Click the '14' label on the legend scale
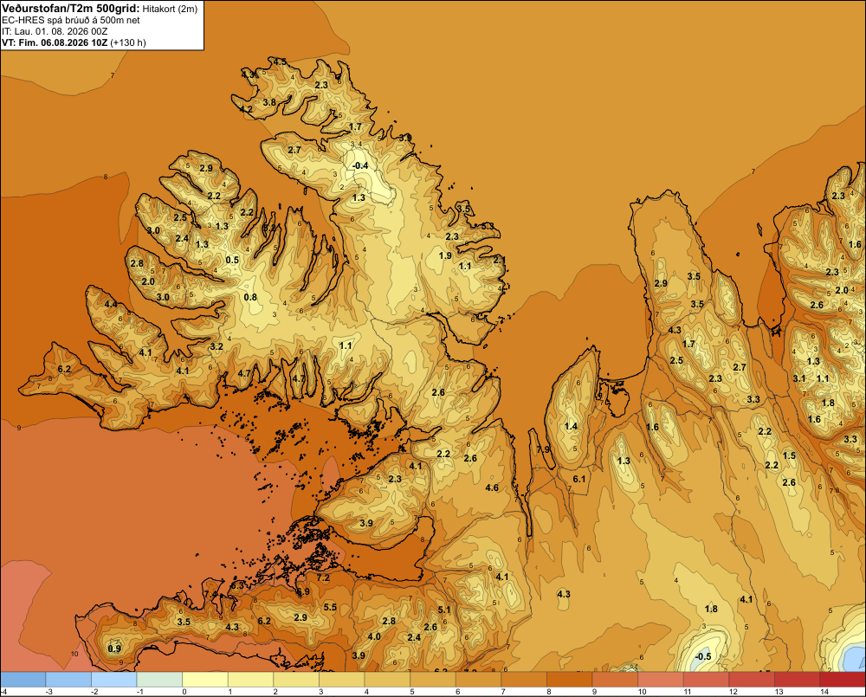This screenshot has height=697, width=866. click(824, 692)
